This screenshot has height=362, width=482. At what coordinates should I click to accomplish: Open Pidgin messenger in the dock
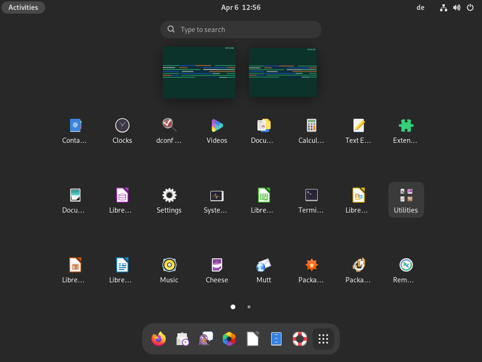(x=206, y=339)
